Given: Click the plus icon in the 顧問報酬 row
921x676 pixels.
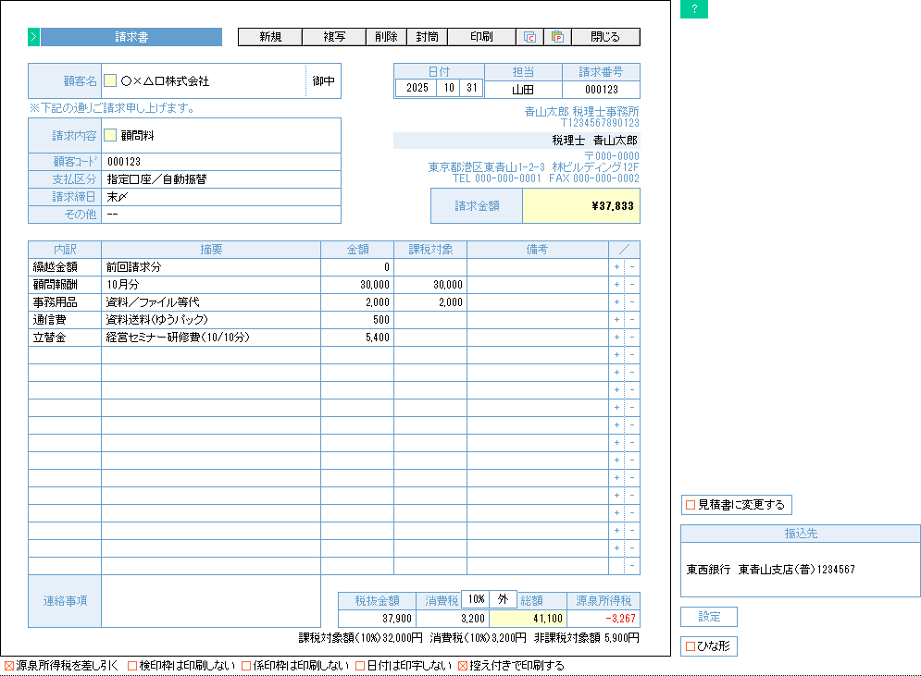Looking at the screenshot, I should tap(616, 285).
